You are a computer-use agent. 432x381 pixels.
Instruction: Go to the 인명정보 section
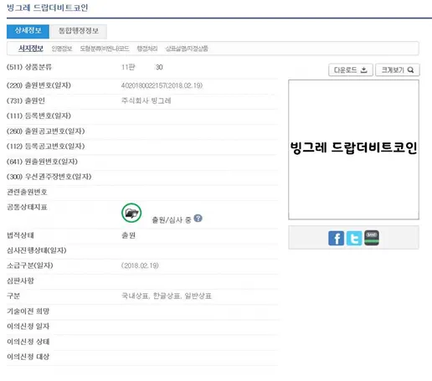point(62,49)
